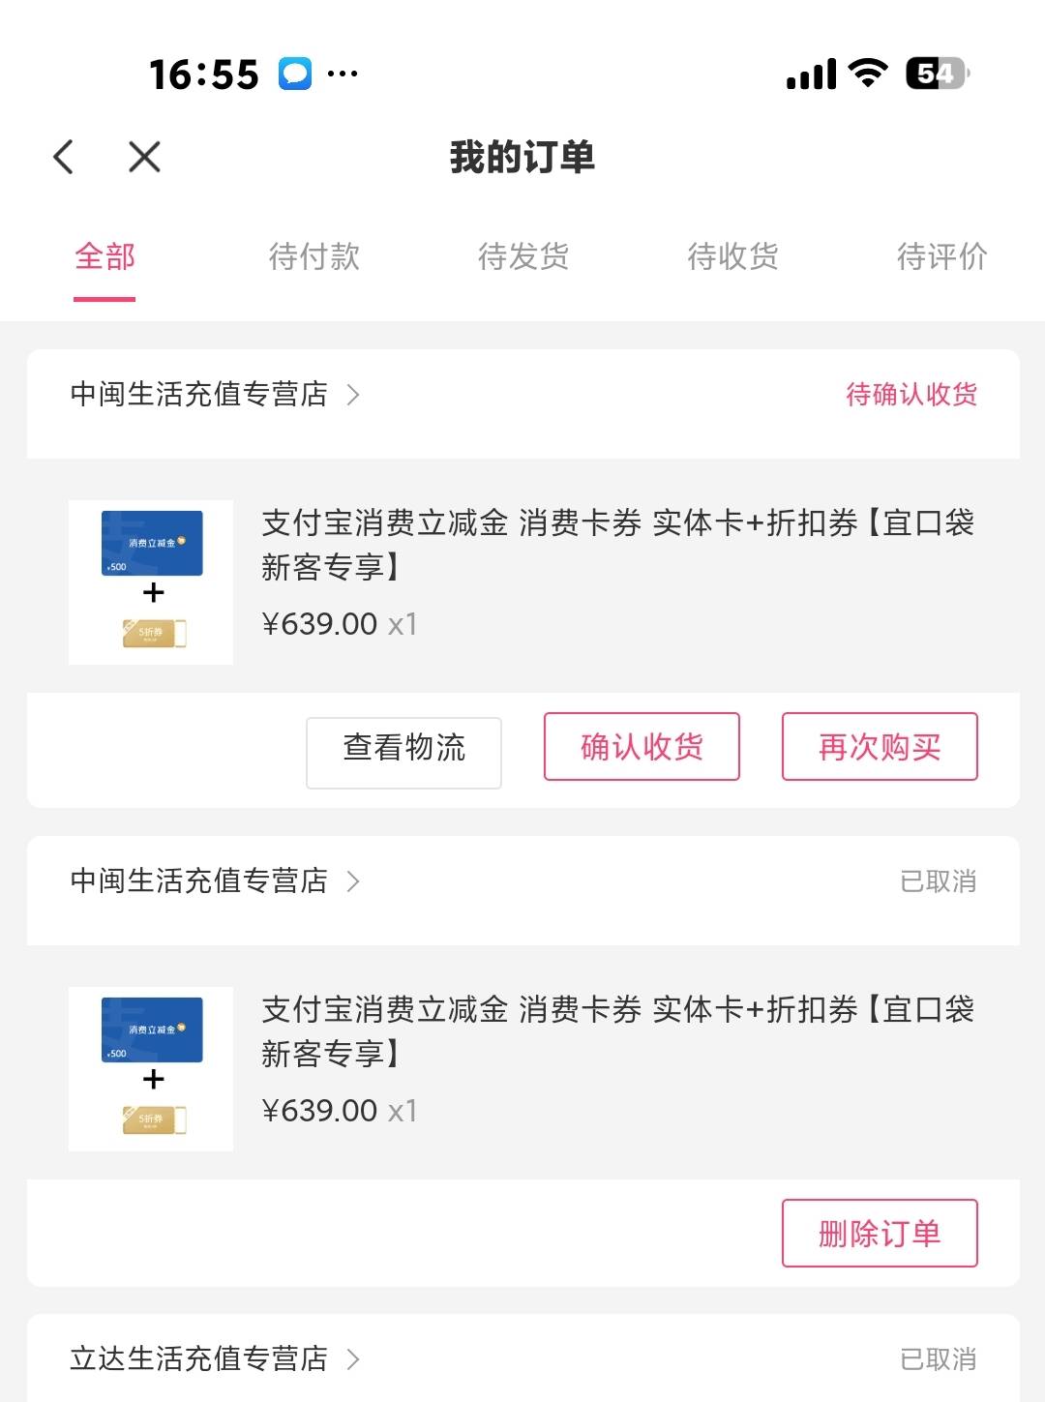Image resolution: width=1045 pixels, height=1402 pixels.
Task: Select the 待收货 tab
Action: click(x=732, y=257)
